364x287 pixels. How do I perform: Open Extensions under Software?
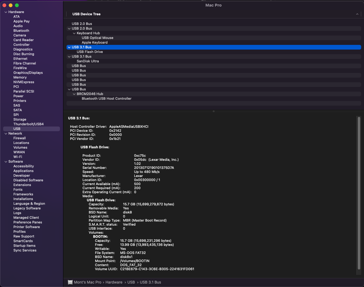click(x=22, y=185)
